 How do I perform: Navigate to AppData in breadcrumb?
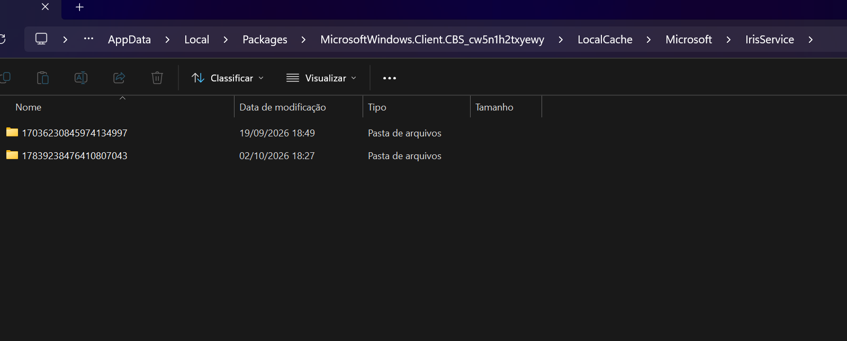click(x=129, y=40)
